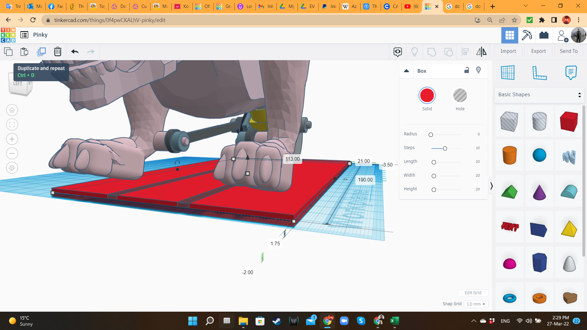587x330 pixels.
Task: Zoom in with the plus button
Action: point(12,139)
